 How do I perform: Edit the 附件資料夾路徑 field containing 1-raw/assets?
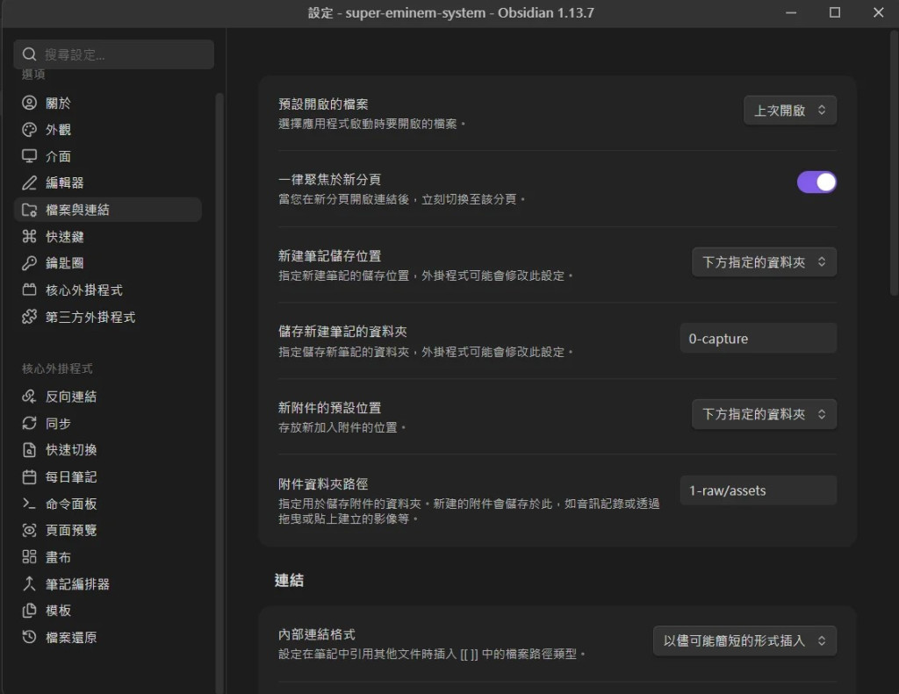click(x=758, y=490)
